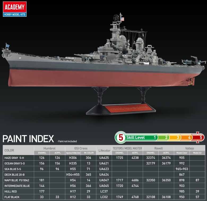Image resolution: width=207 pixels, height=201 pixels.
Task: Click the FLAT BLACK row label
Action: pyautogui.click(x=12, y=197)
